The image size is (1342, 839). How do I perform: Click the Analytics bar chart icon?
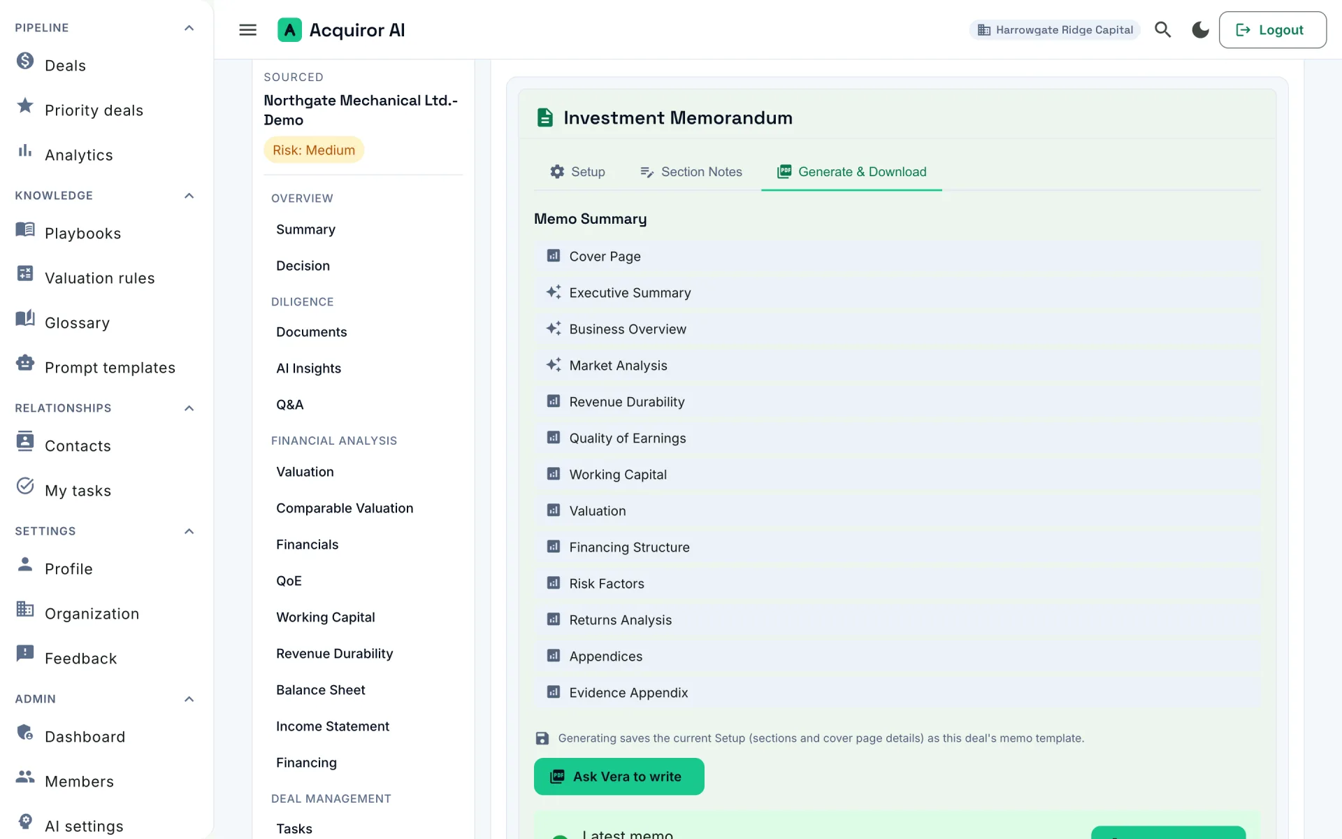tap(25, 150)
